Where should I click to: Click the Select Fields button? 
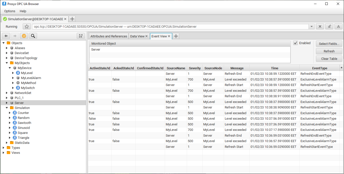pos(329,44)
